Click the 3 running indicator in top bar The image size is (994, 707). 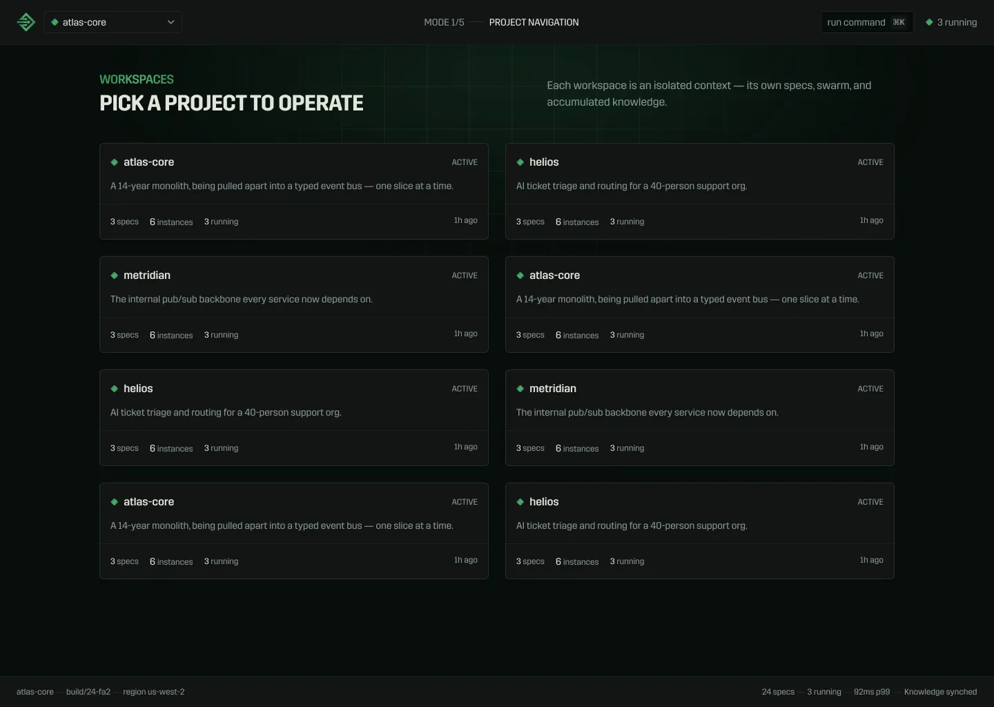(951, 22)
